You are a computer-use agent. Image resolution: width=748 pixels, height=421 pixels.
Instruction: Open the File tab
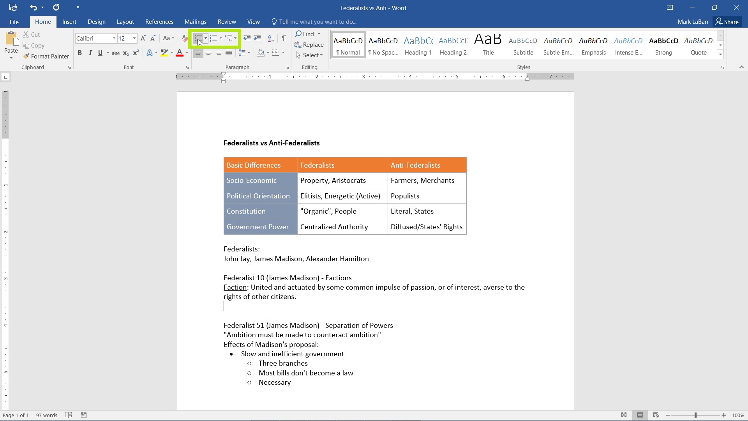pos(14,22)
